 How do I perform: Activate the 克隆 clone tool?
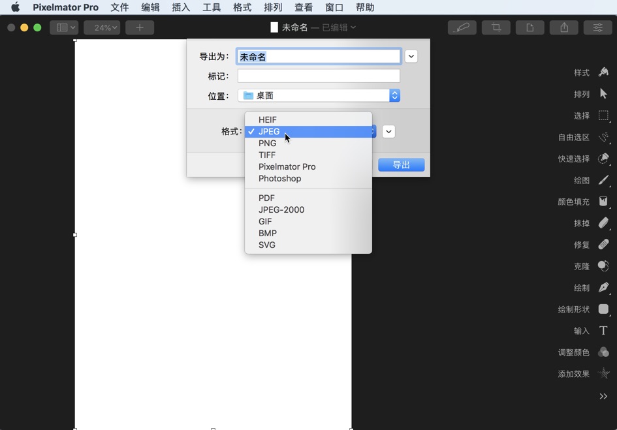pos(603,266)
